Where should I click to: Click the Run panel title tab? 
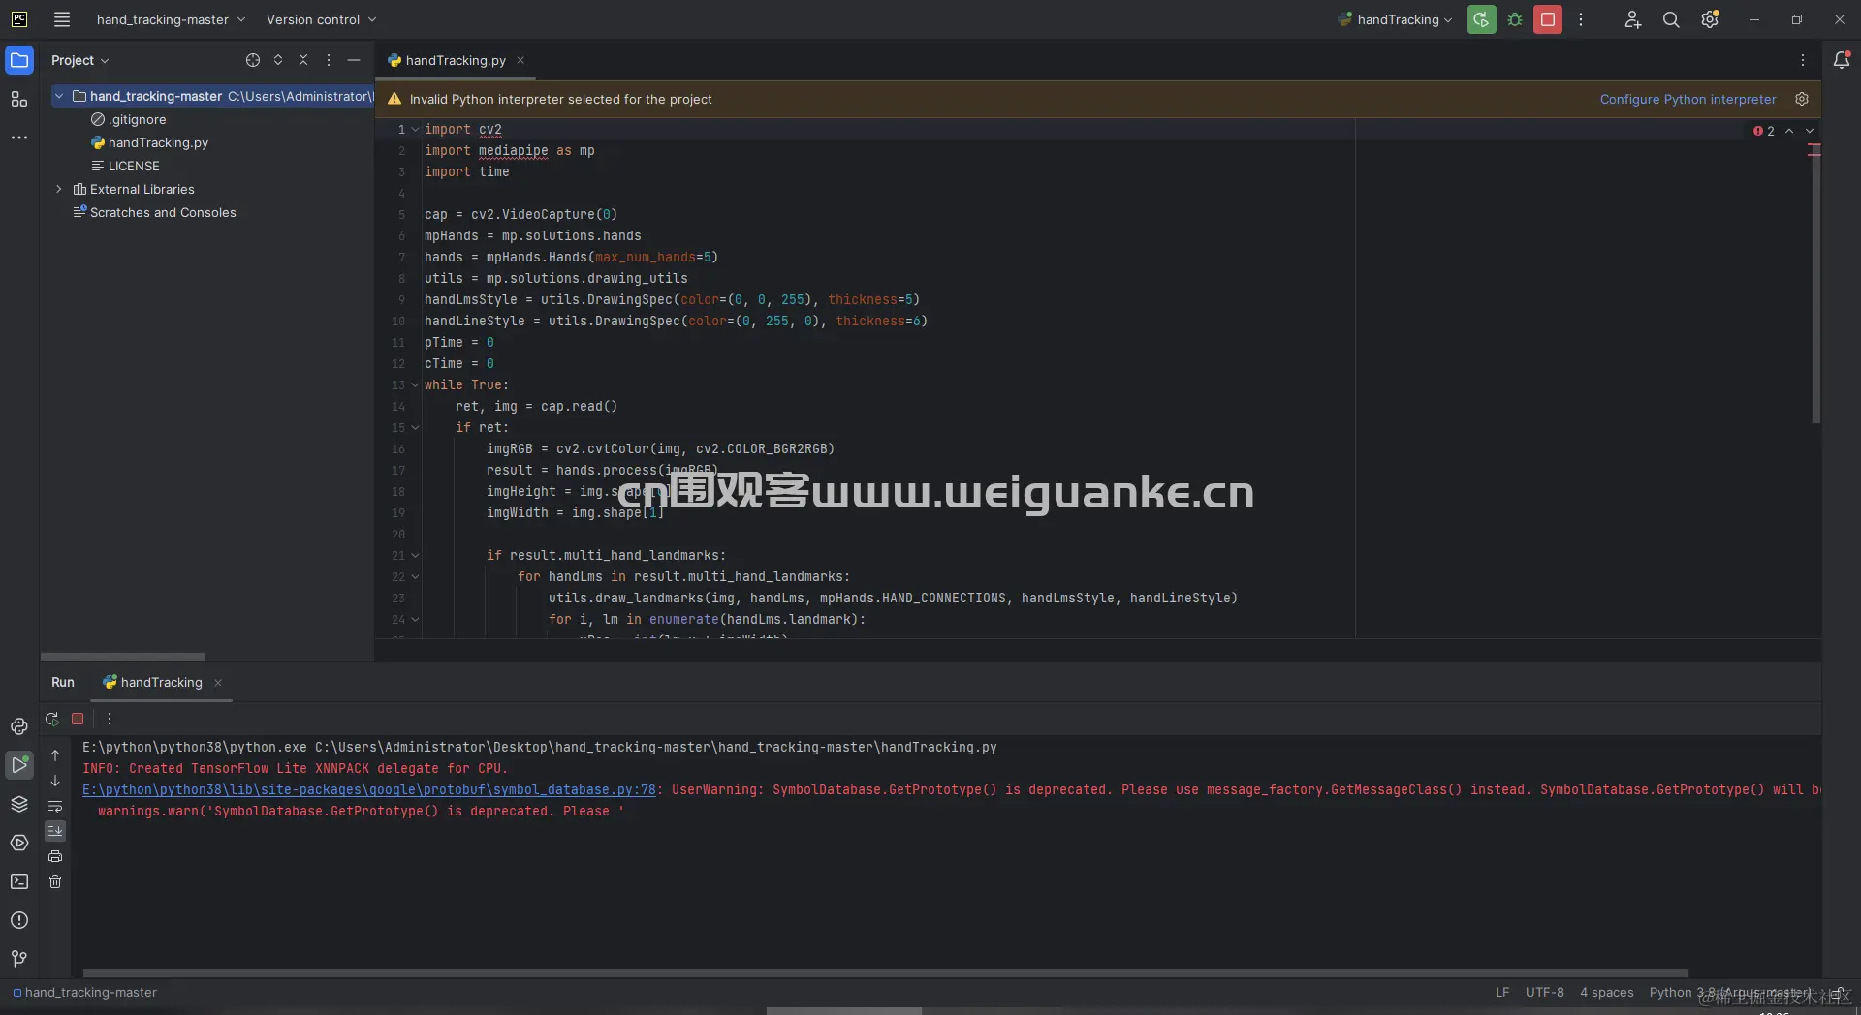pos(63,682)
